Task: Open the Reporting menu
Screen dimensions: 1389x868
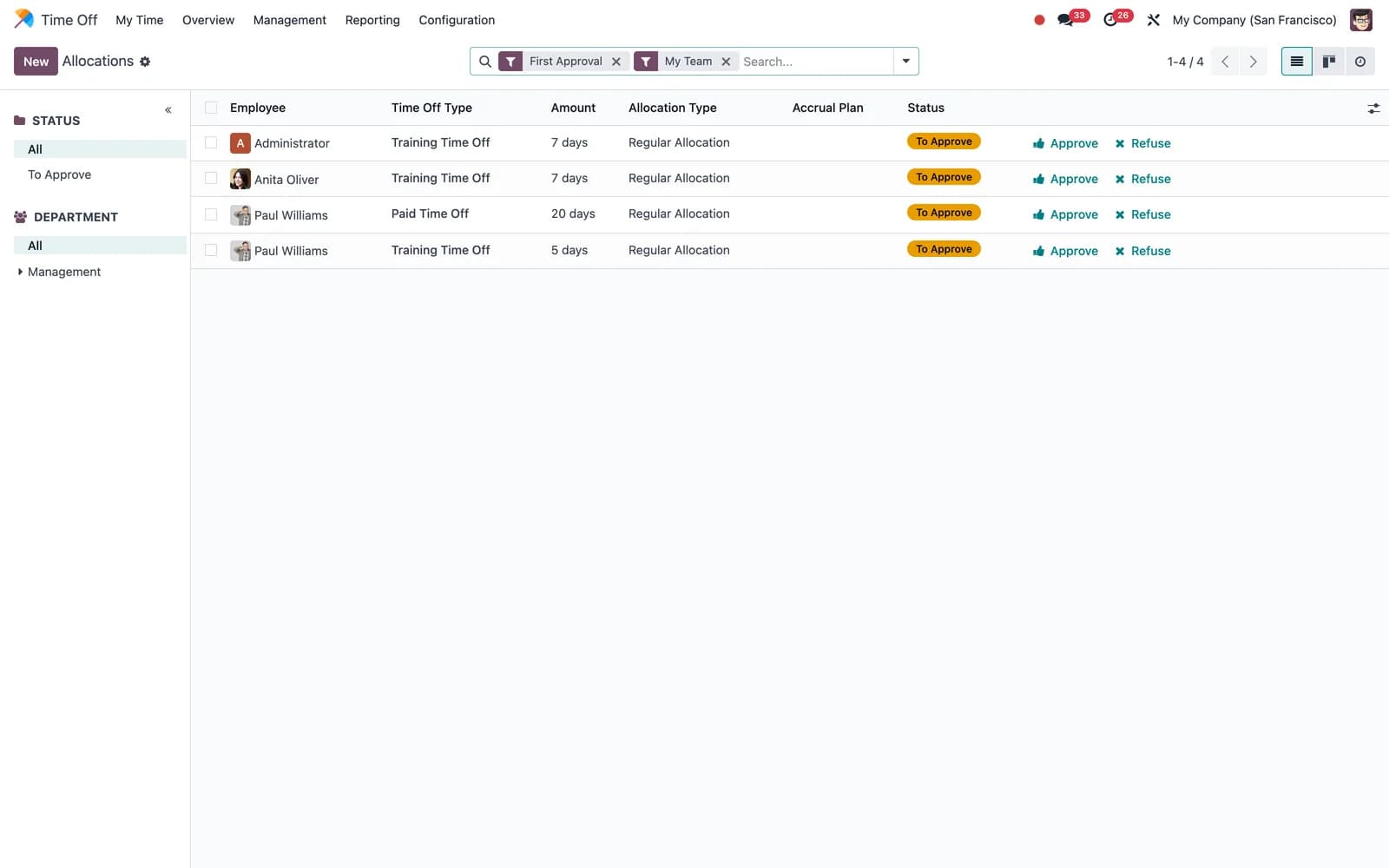Action: click(372, 20)
